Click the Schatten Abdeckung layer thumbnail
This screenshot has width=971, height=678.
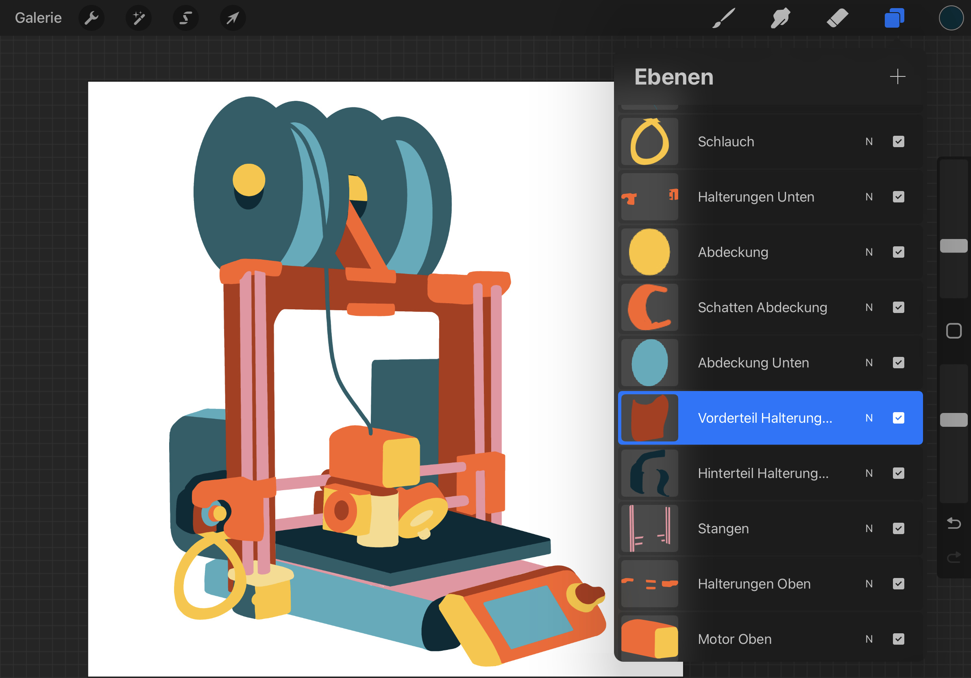(649, 307)
